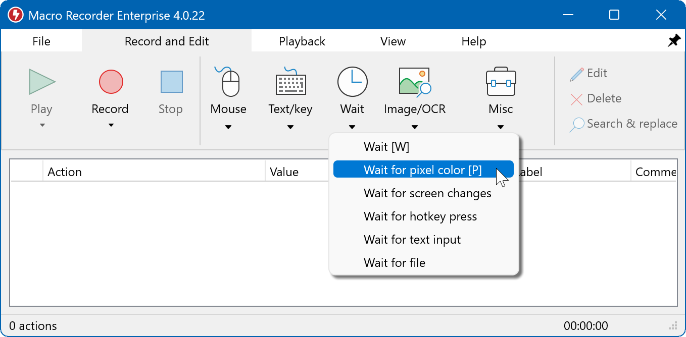Expand the dropdown arrow under Mouse
686x337 pixels.
pos(228,127)
